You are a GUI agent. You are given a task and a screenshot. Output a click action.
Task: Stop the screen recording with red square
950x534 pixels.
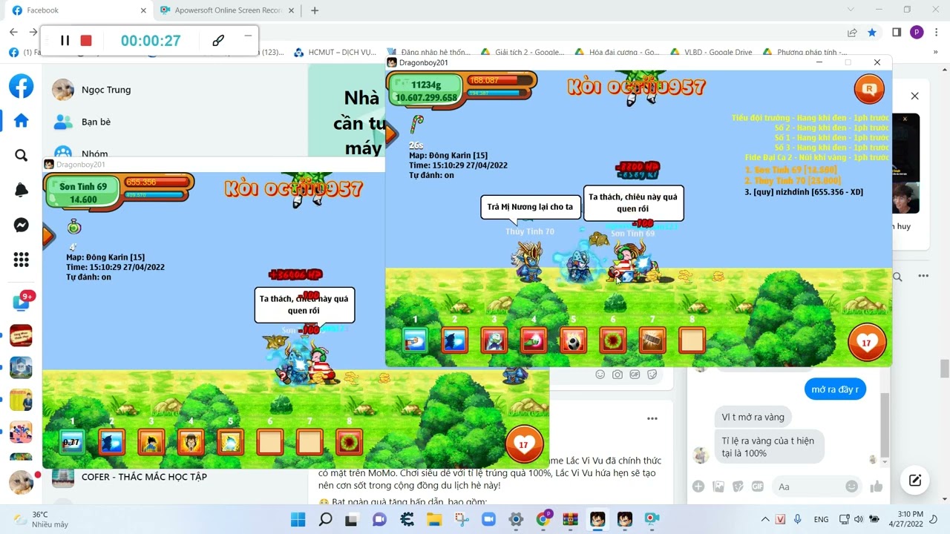86,41
